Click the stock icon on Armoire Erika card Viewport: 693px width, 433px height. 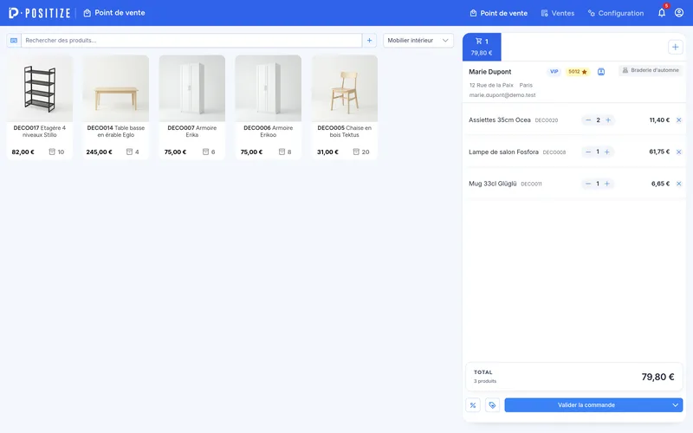(x=205, y=152)
